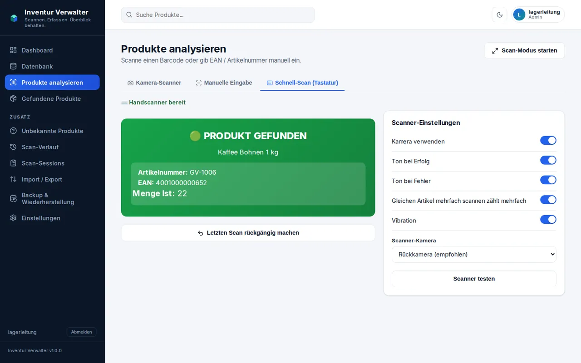Click the Scan-Sessions clipboard icon
The image size is (581, 363).
13,163
